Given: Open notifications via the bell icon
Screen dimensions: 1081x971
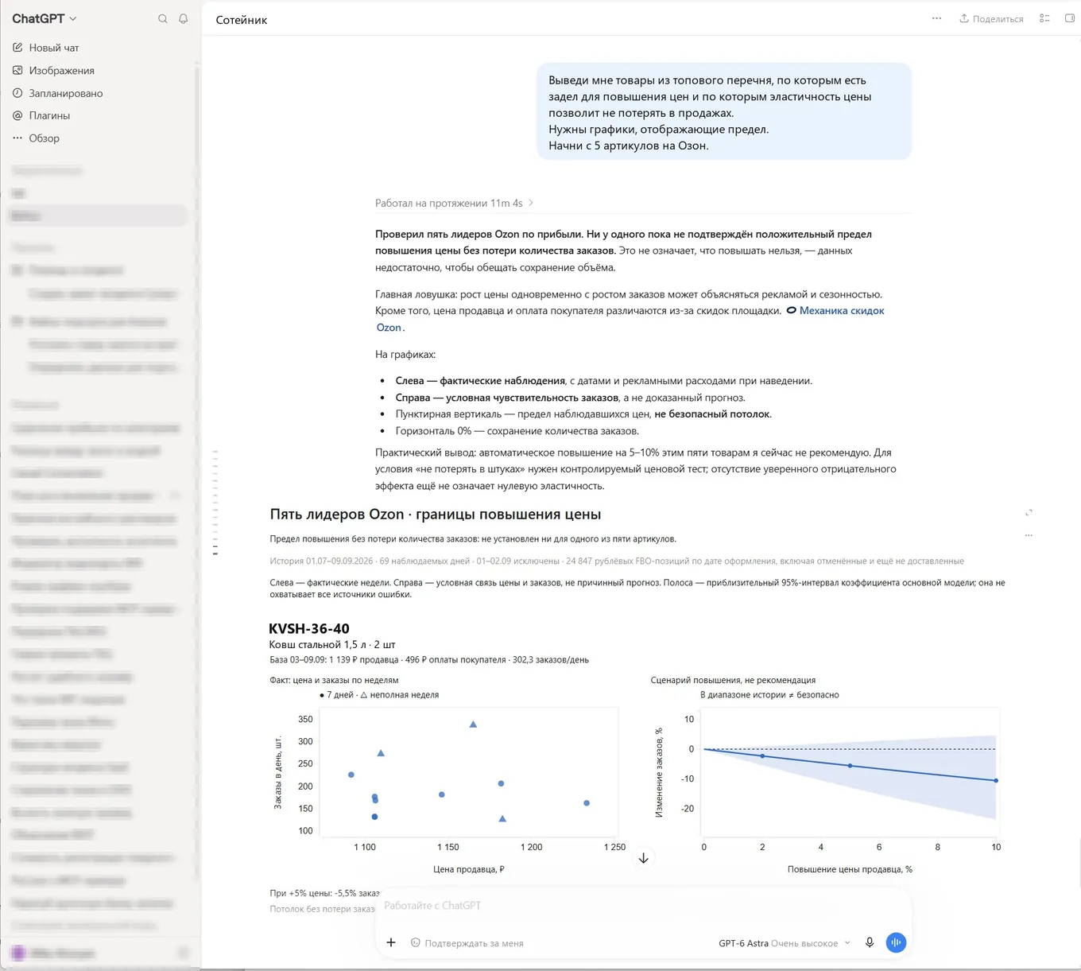Looking at the screenshot, I should tap(184, 19).
